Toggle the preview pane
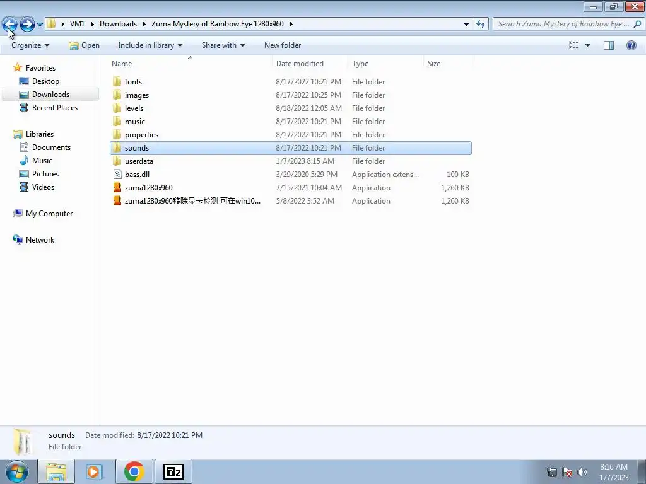The width and height of the screenshot is (646, 484). pos(609,45)
